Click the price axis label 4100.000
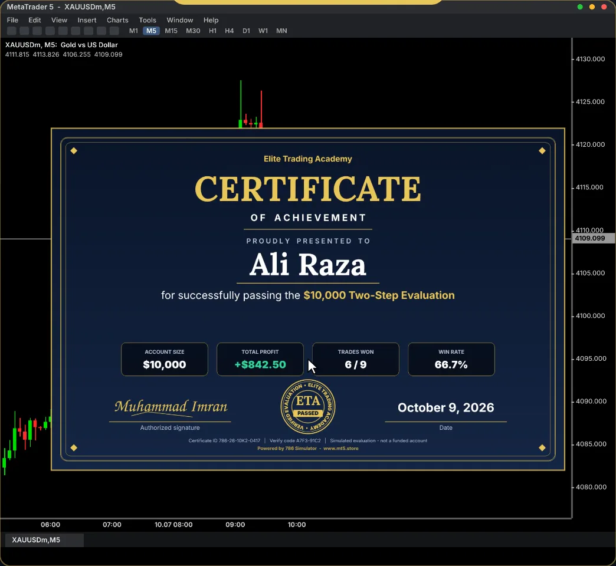This screenshot has width=616, height=566. pos(590,315)
